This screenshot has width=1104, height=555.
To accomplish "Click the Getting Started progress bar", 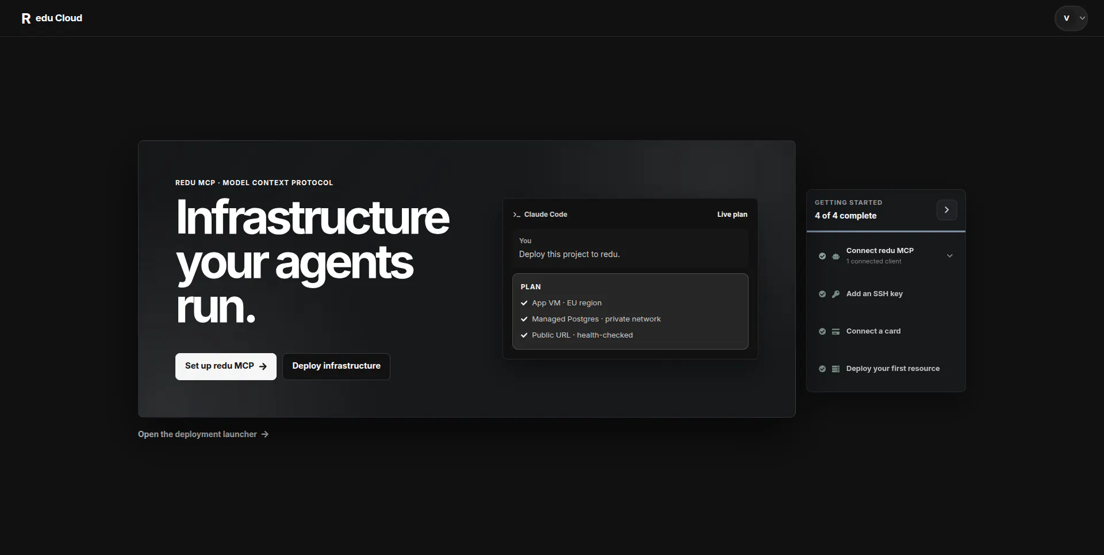I will click(x=886, y=231).
